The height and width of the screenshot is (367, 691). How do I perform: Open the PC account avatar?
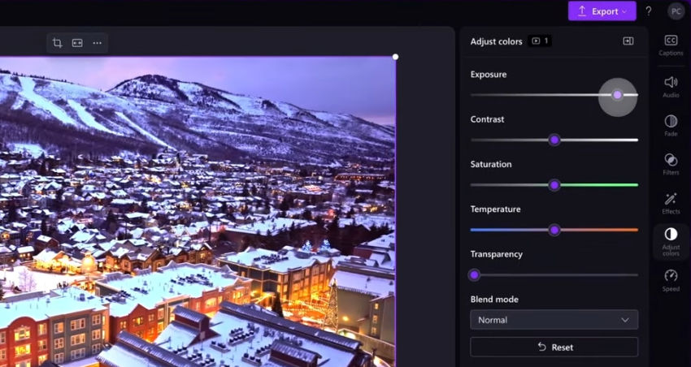pos(676,11)
